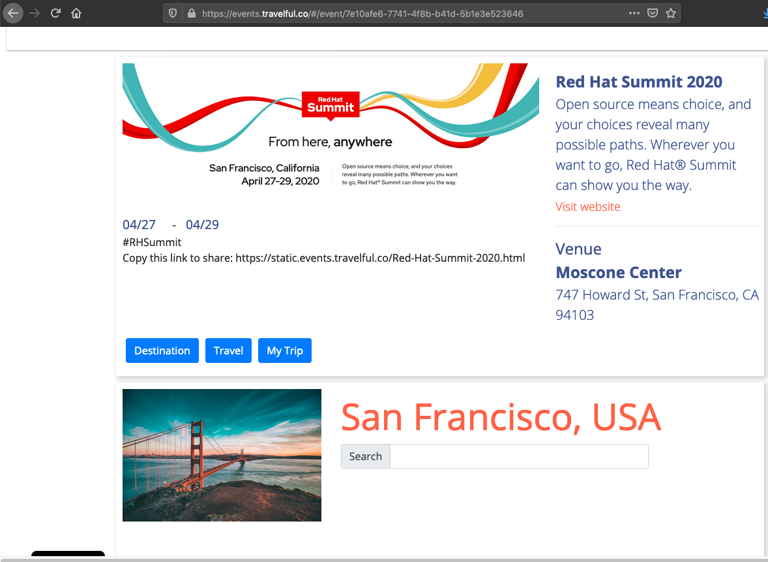This screenshot has width=768, height=562.
Task: Open the Destination section
Action: click(162, 351)
